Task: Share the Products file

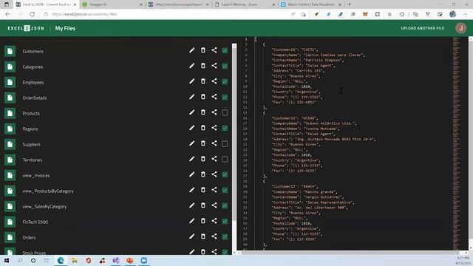Action: [x=214, y=112]
